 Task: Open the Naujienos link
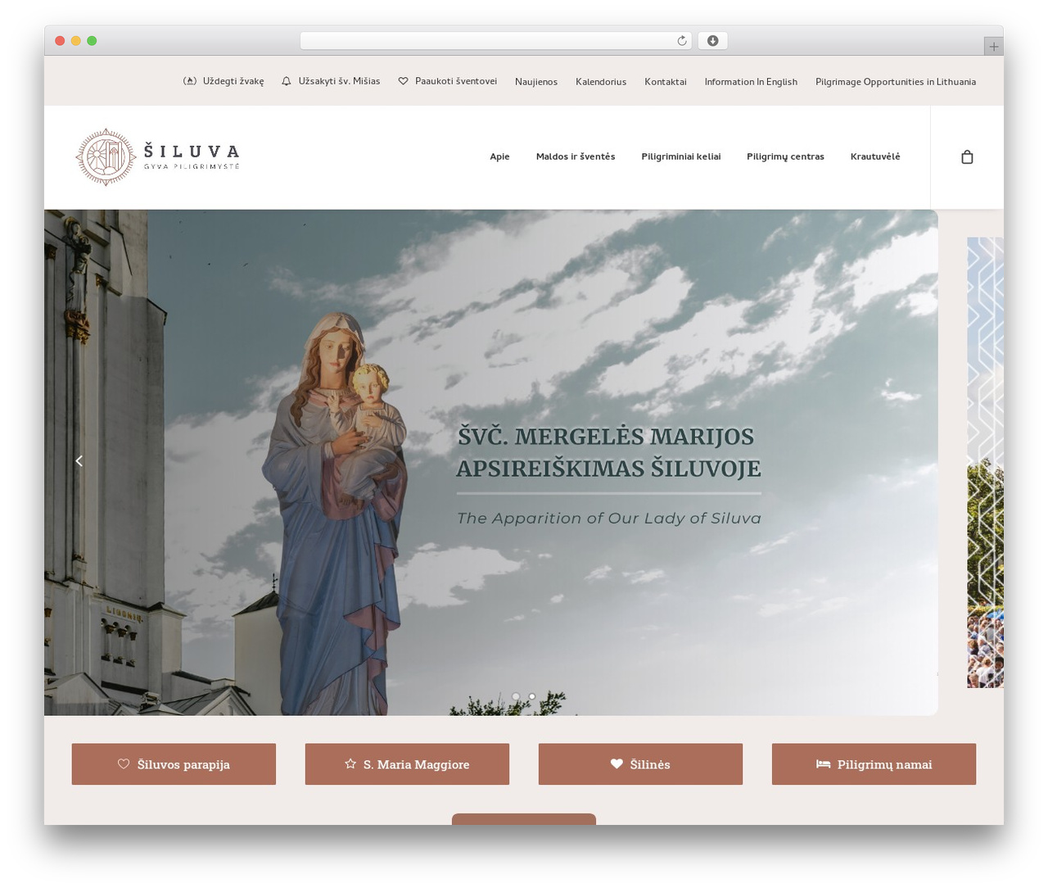point(536,82)
